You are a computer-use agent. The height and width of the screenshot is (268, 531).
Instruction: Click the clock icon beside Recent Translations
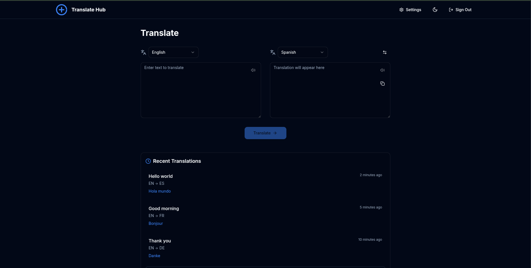coord(148,161)
